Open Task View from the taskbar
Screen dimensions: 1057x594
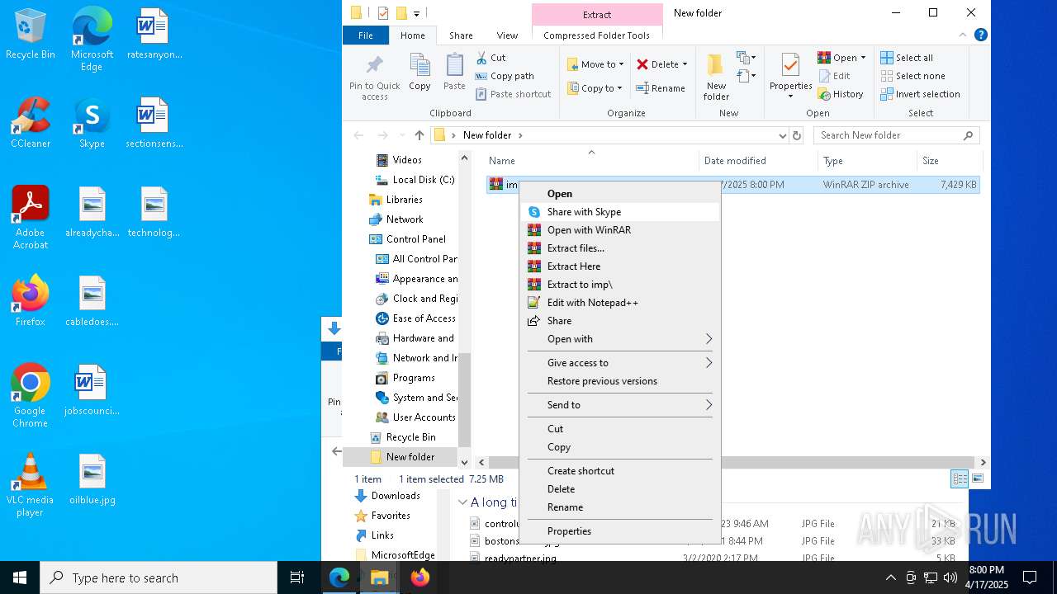(x=297, y=577)
